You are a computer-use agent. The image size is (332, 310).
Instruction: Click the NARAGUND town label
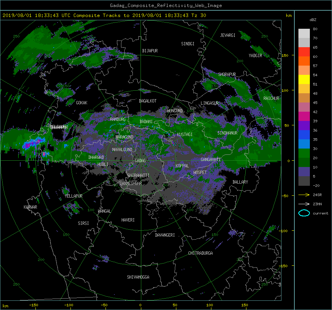(x=125, y=137)
